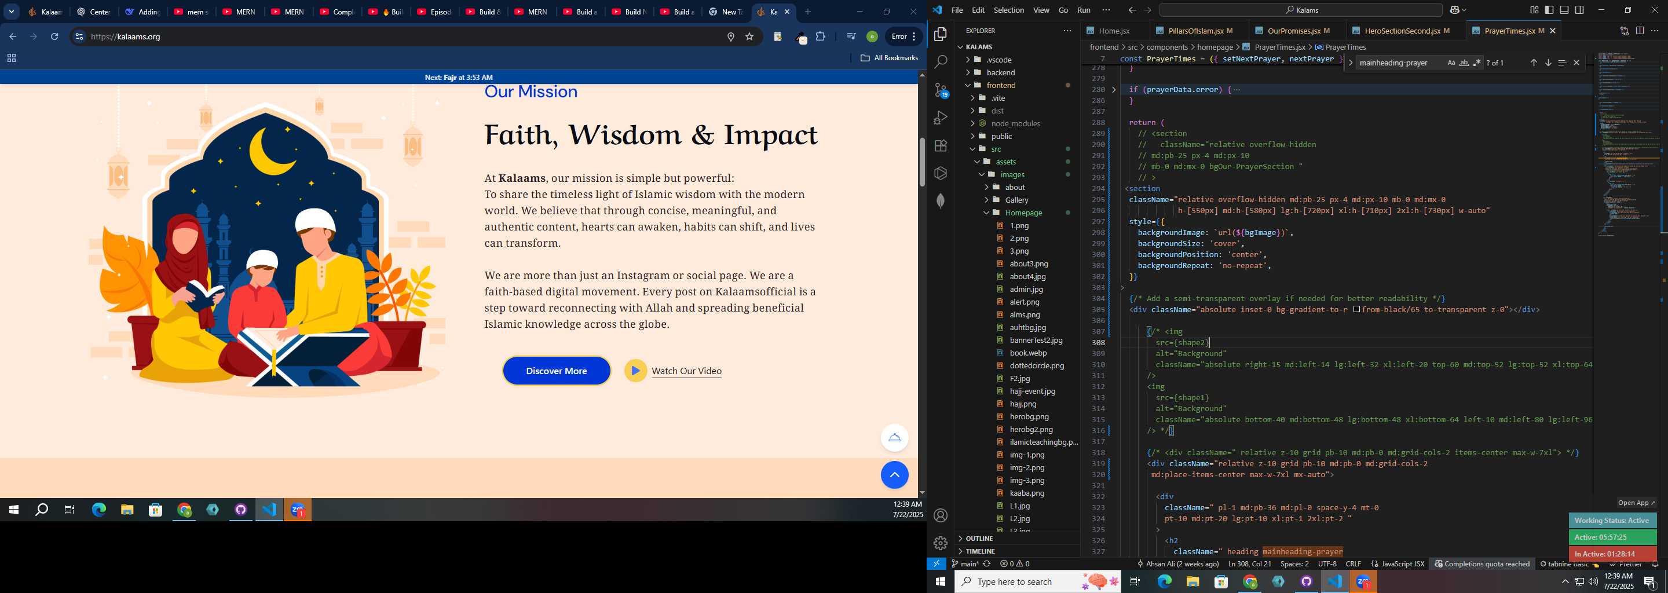The image size is (1668, 593).
Task: Expand the backend folder
Action: tap(967, 72)
